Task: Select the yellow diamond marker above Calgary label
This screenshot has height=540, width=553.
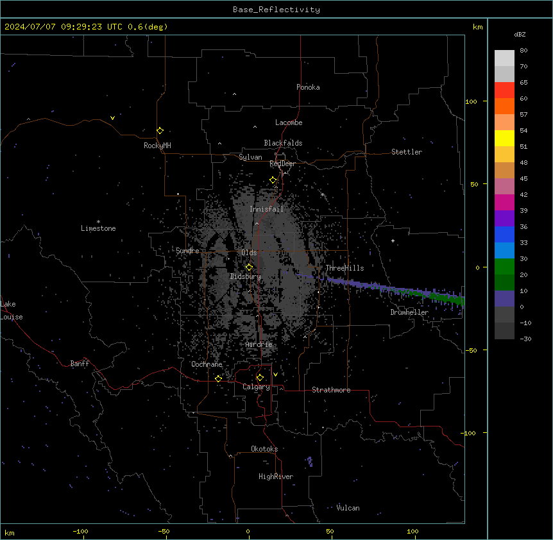Action: [260, 378]
